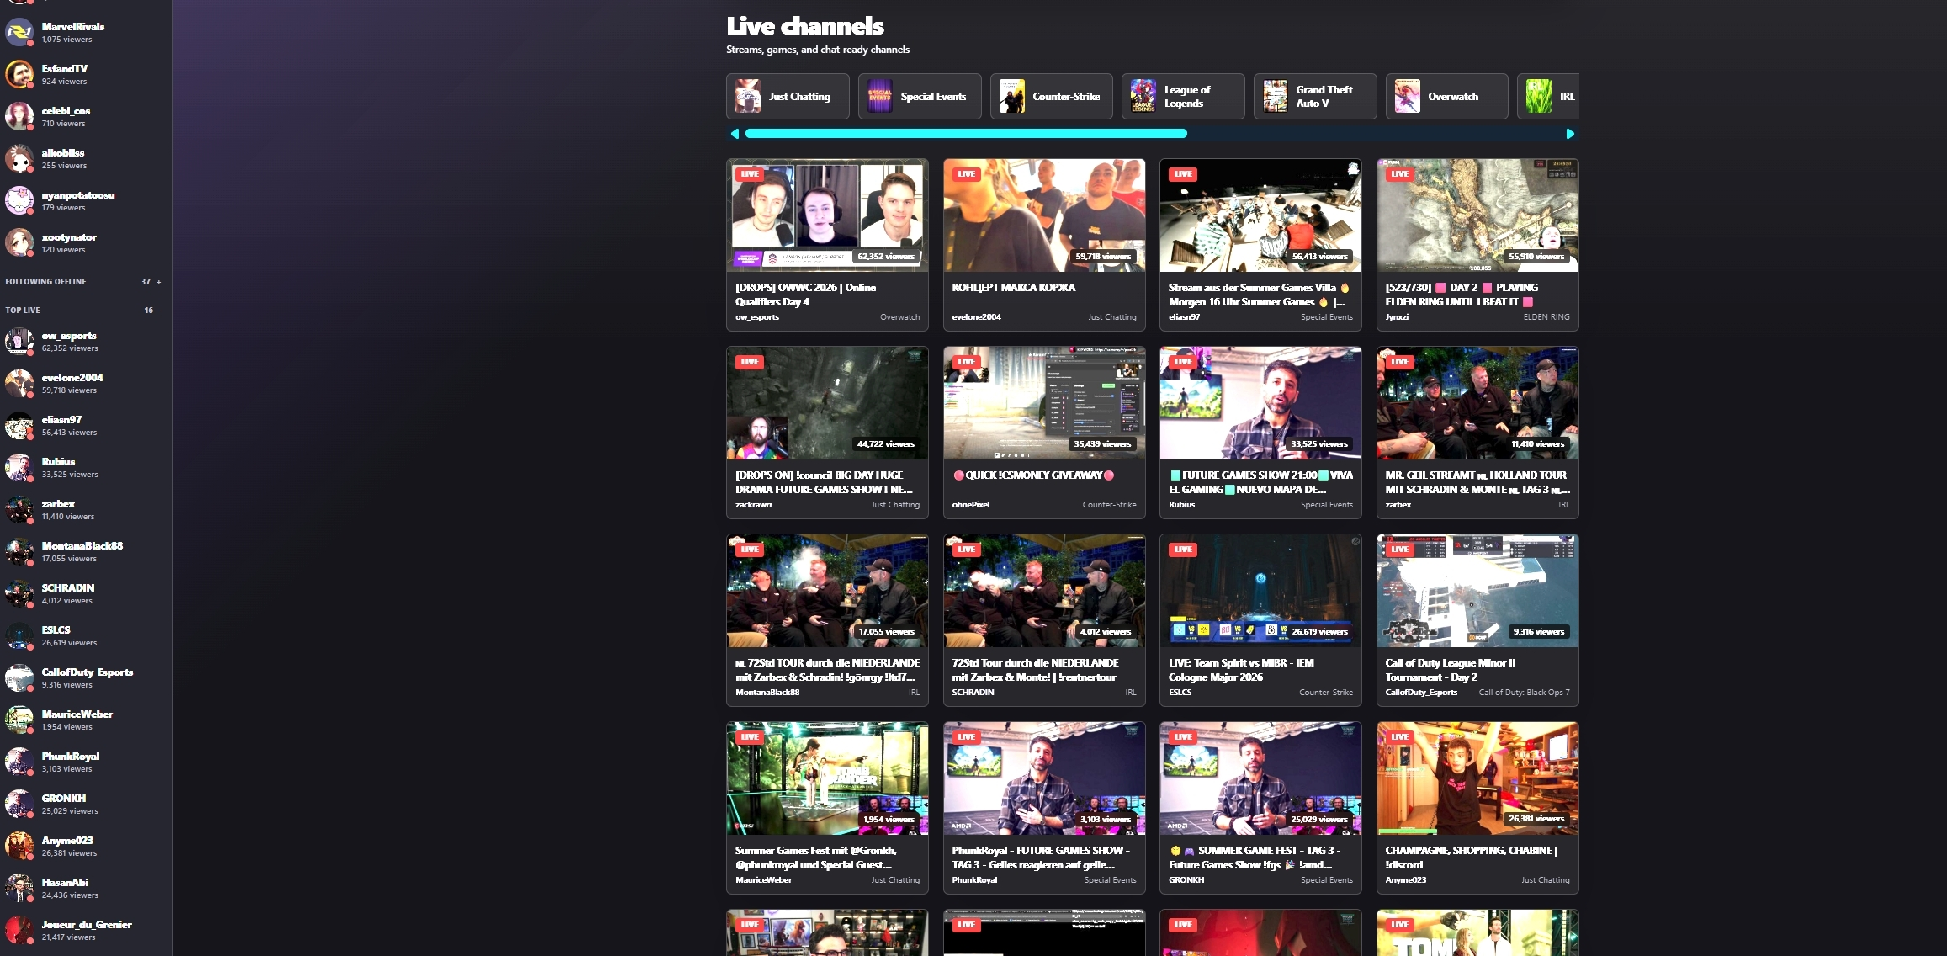Open zarbex avatar in the sidebar
The image size is (1947, 956).
click(x=19, y=510)
